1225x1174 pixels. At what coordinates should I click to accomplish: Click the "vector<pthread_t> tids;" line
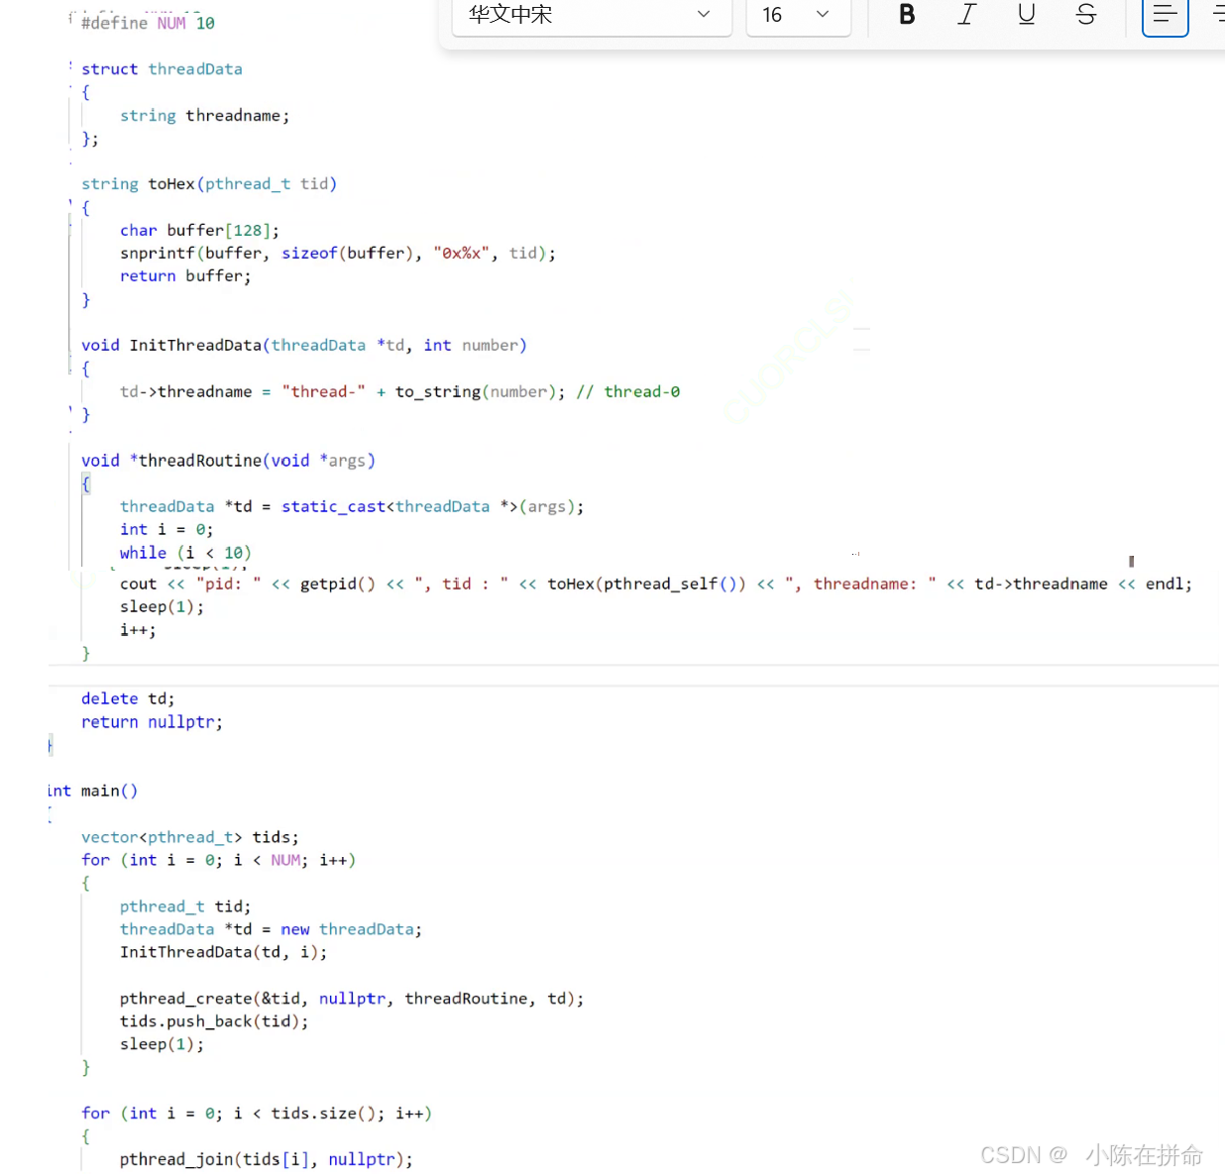190,837
